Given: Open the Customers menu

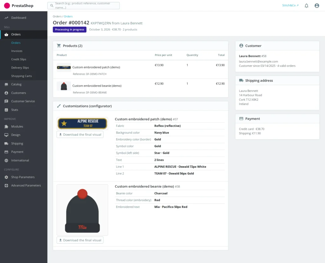Looking at the screenshot, I should pos(19,93).
